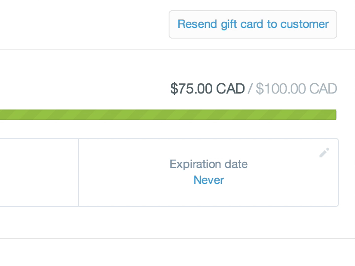Select the Never link under Expiration date
Screen dimensions: 355x266
coord(208,180)
